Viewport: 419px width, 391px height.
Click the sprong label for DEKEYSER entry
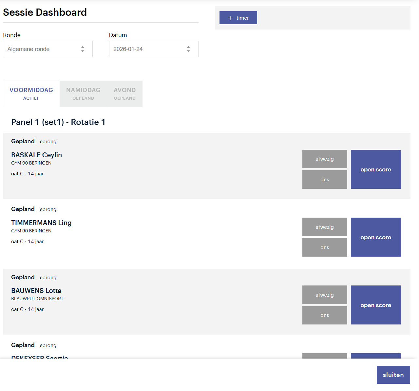click(48, 345)
